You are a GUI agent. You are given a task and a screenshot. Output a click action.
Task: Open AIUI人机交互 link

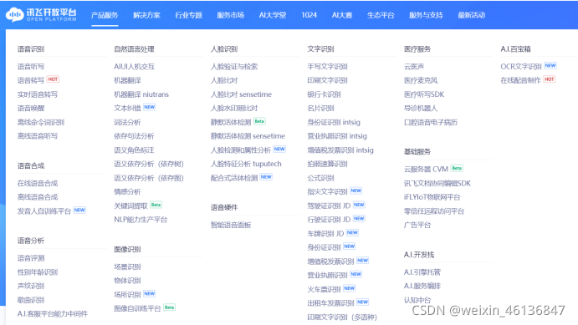[134, 67]
